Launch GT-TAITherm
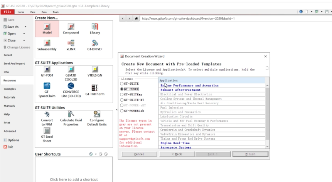 click(x=95, y=90)
